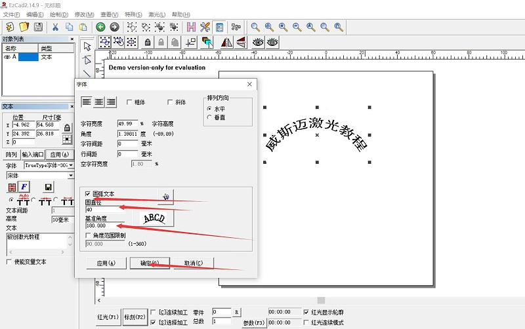Image resolution: width=525 pixels, height=329 pixels.
Task: Select the 垂直 radio button
Action: tap(209, 117)
